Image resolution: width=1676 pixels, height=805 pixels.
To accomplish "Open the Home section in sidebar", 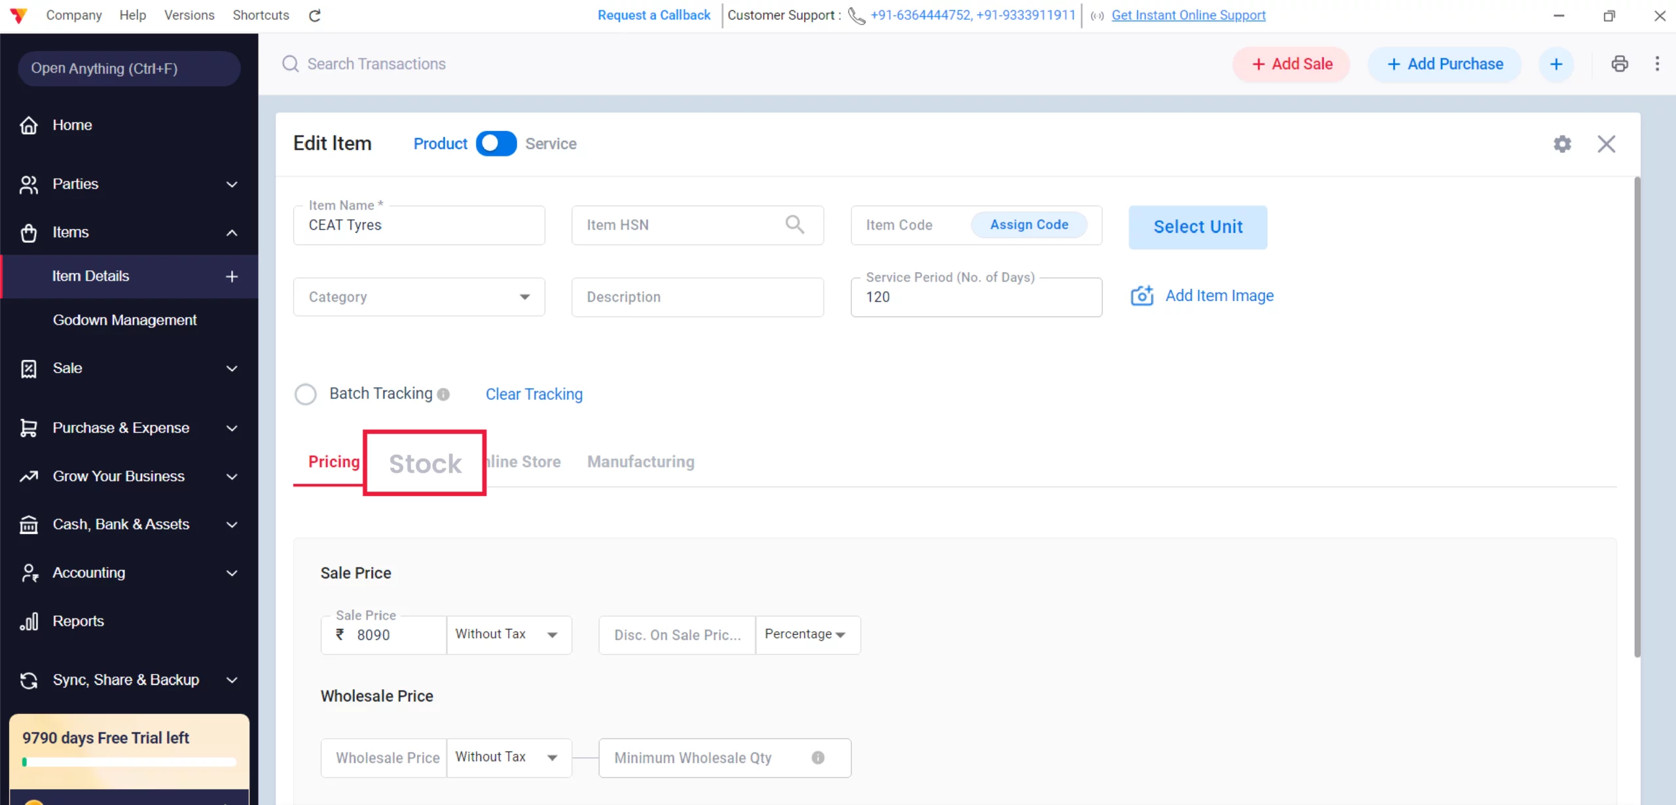I will point(73,124).
